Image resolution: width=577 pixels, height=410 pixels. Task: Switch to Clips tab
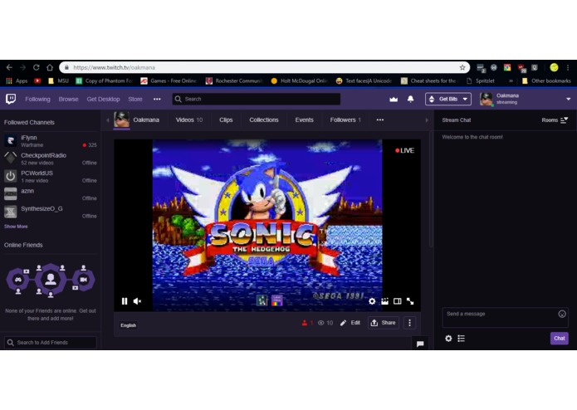[x=226, y=120]
